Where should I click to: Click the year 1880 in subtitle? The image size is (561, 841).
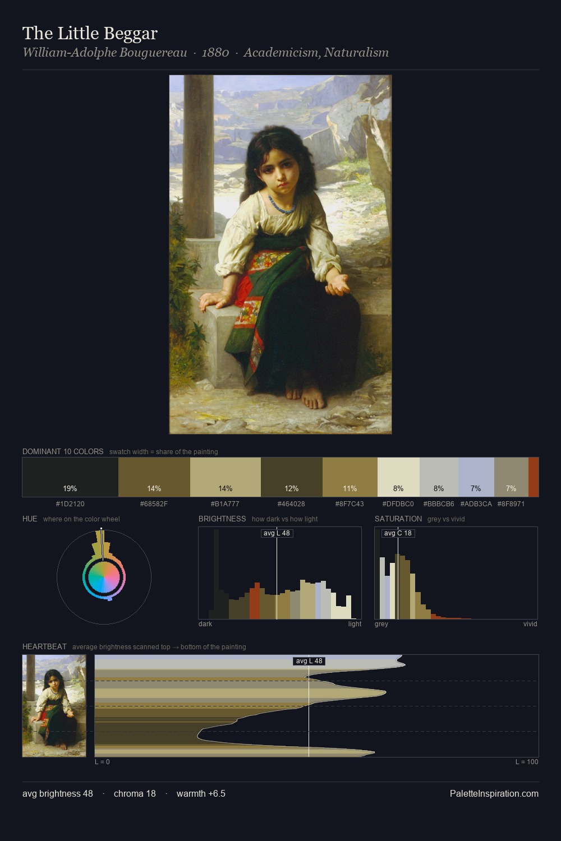pyautogui.click(x=215, y=53)
